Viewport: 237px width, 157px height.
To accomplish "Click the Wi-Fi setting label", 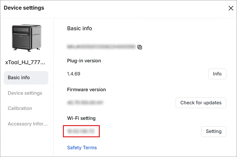I will coord(81,118).
